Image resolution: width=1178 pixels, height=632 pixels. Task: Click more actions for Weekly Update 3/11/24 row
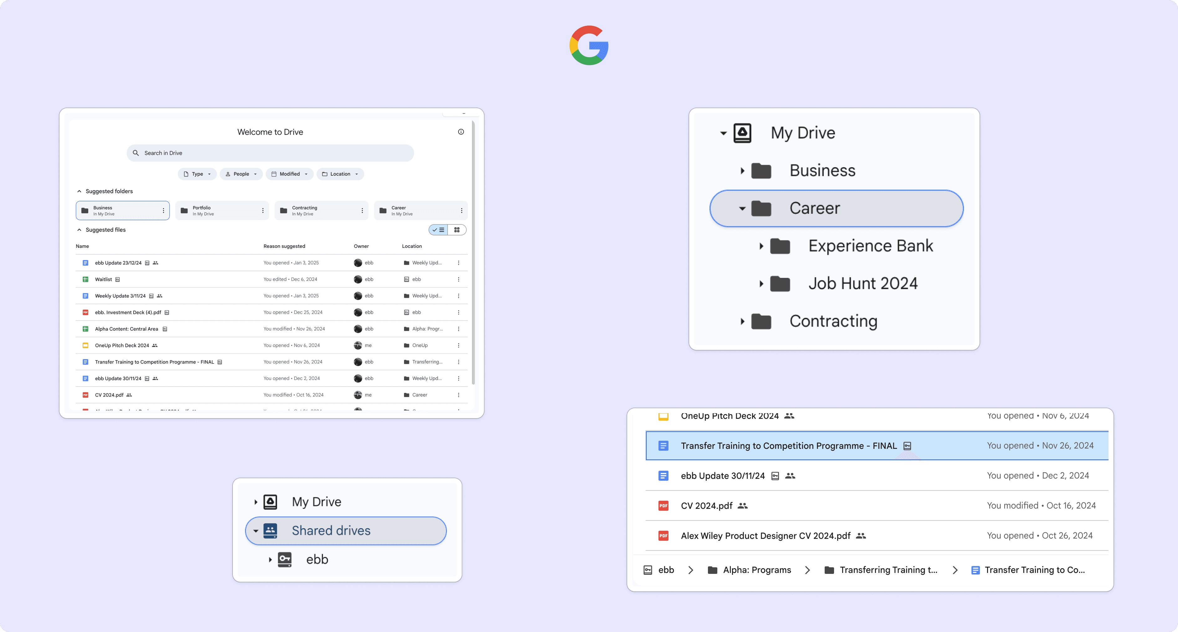coord(458,296)
